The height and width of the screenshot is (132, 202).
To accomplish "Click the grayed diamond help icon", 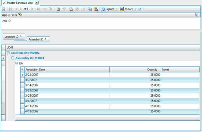I will [x=77, y=9].
